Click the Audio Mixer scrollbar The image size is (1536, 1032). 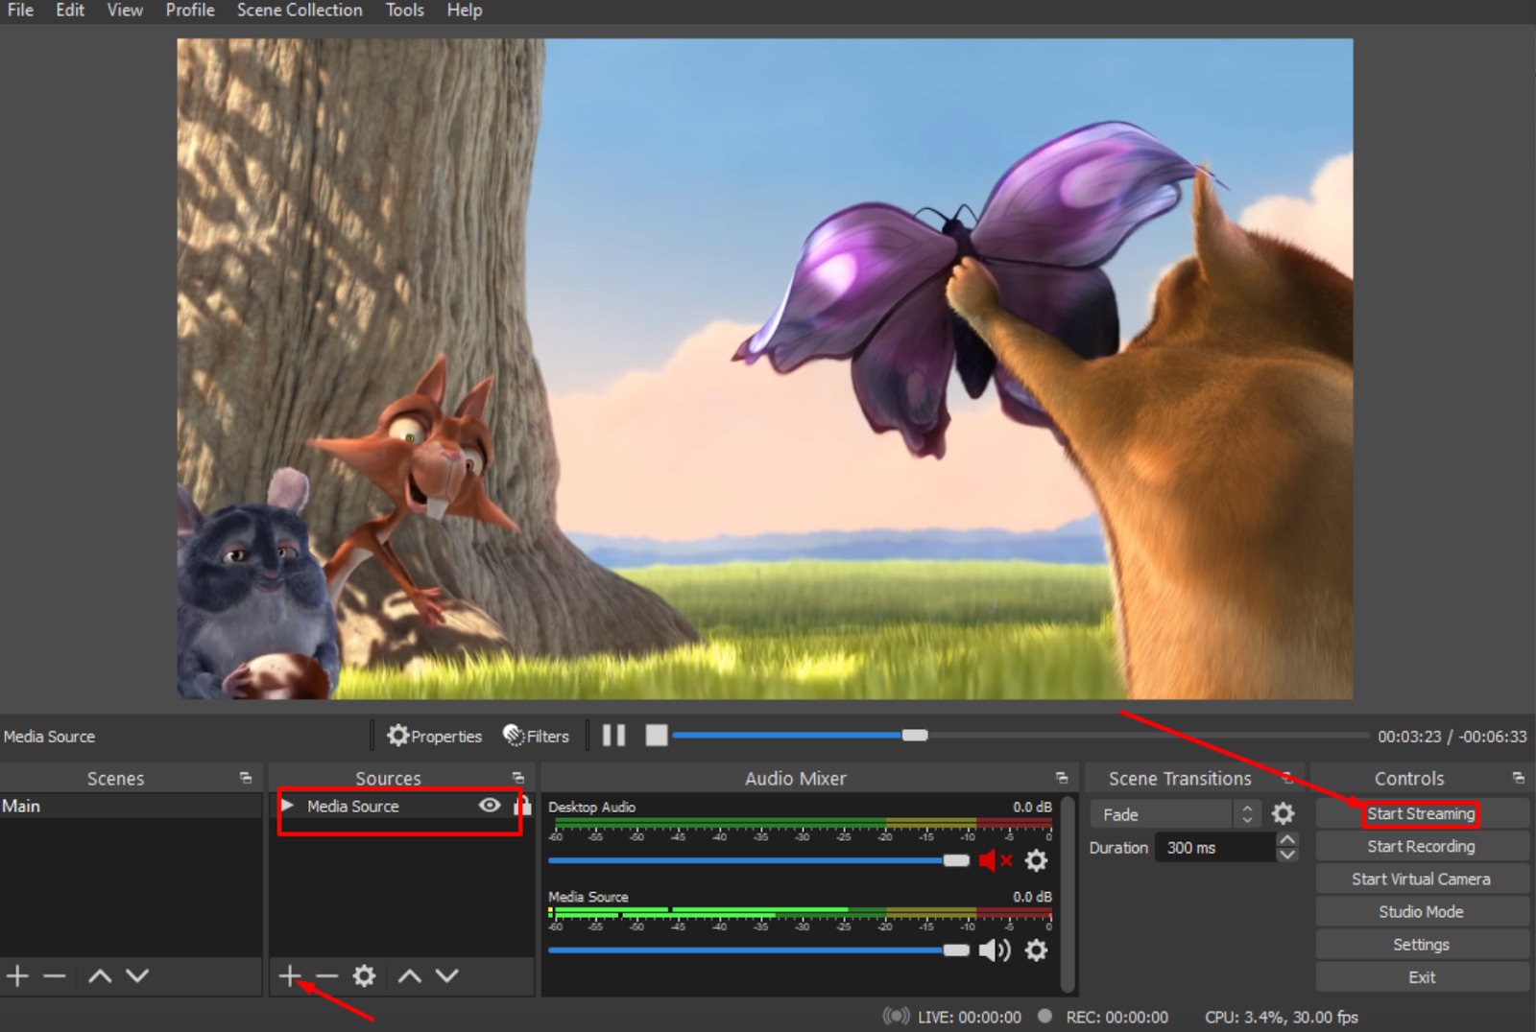(x=1068, y=892)
